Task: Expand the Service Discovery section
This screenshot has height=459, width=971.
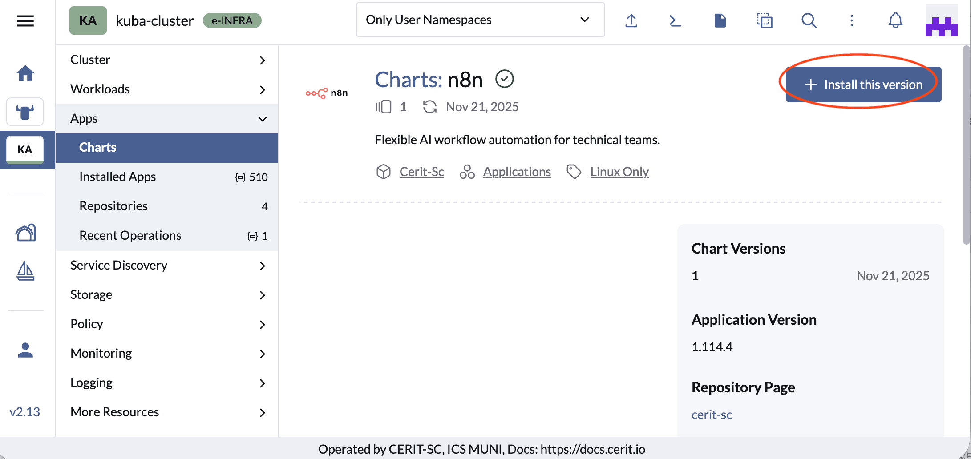Action: point(167,266)
